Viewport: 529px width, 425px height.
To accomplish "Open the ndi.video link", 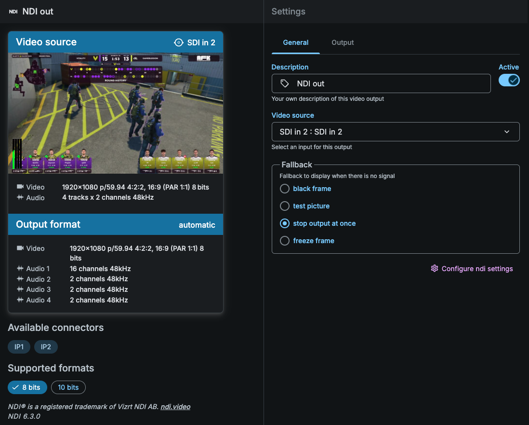I will click(175, 406).
